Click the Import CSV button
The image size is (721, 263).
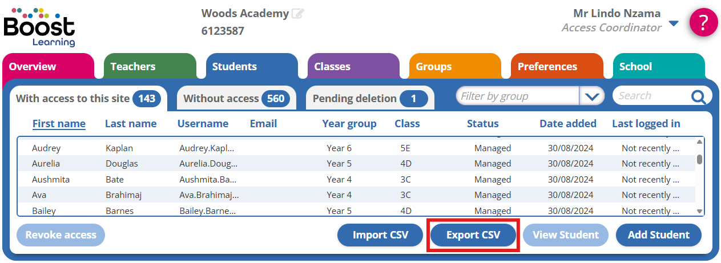coord(380,235)
